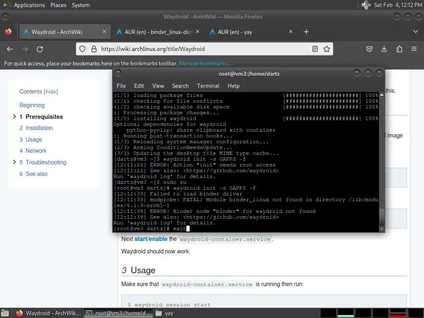Hide the contents with the hide link
Screen dimensions: 424x318
pos(51,92)
